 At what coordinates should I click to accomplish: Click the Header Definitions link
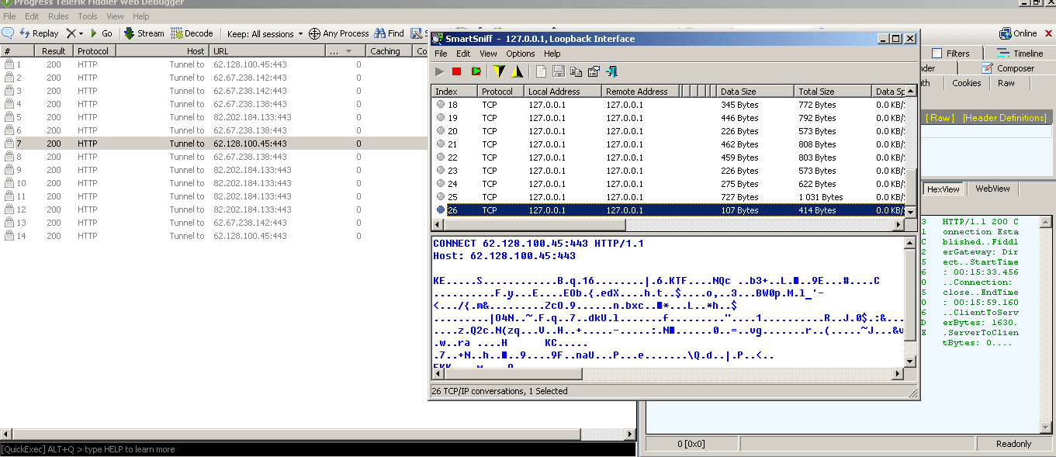[x=1004, y=118]
